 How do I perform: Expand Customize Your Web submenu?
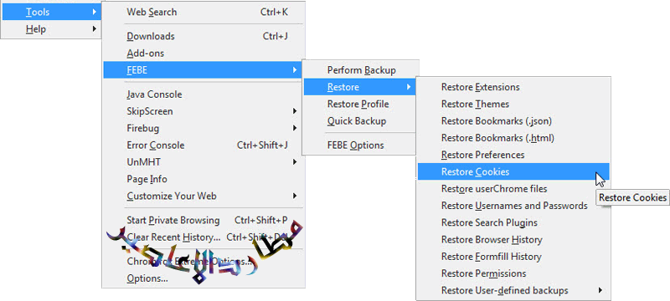coord(204,196)
